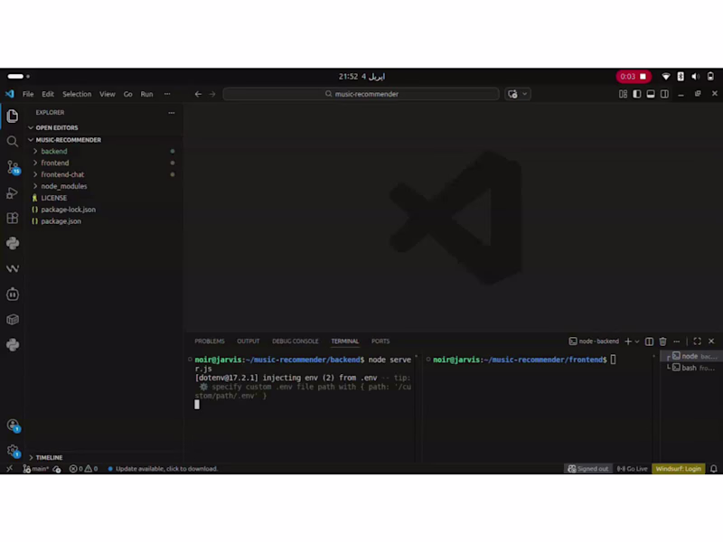
Task: Open the Windsurf sidebar icon
Action: tap(13, 268)
